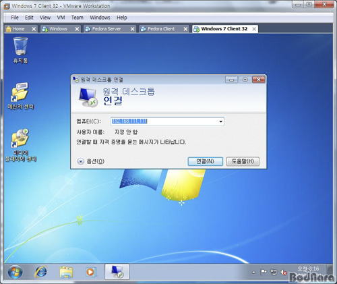This screenshot has width=337, height=284.
Task: Open the network tray icon
Action: tap(274, 273)
